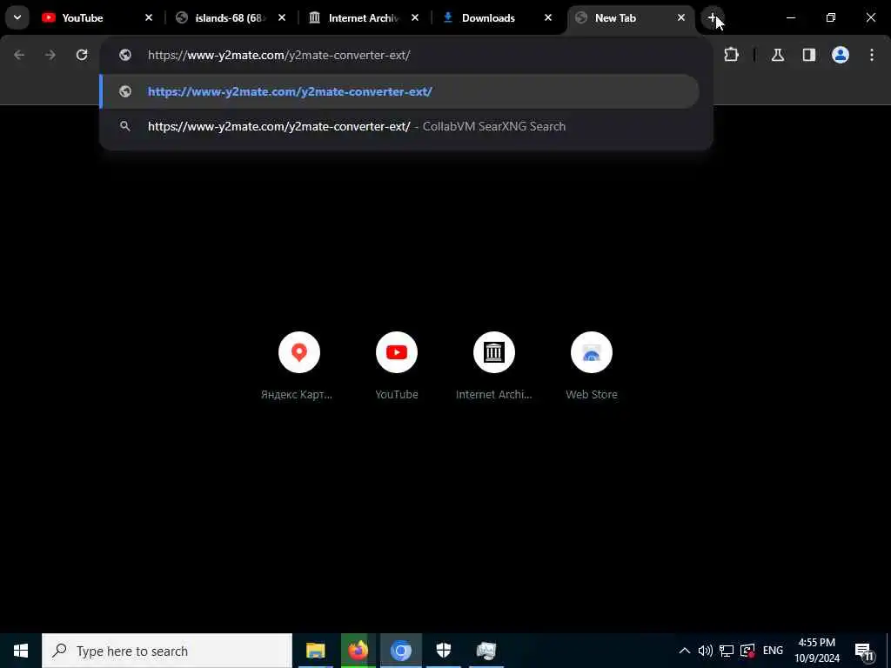
Task: Click the taskbar search box
Action: 167,651
